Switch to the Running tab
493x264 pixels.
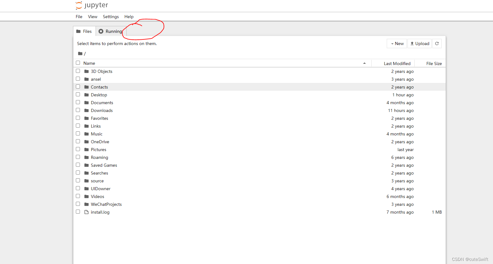click(x=111, y=31)
